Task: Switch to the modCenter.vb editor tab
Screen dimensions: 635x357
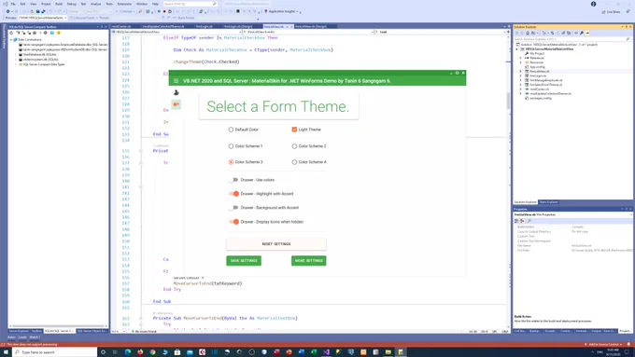Action: 121,27
